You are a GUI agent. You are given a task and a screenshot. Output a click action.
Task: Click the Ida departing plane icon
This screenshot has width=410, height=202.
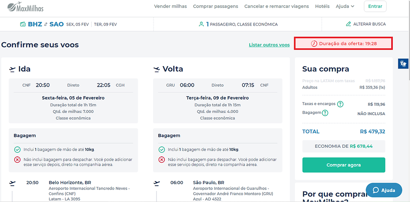click(x=13, y=69)
